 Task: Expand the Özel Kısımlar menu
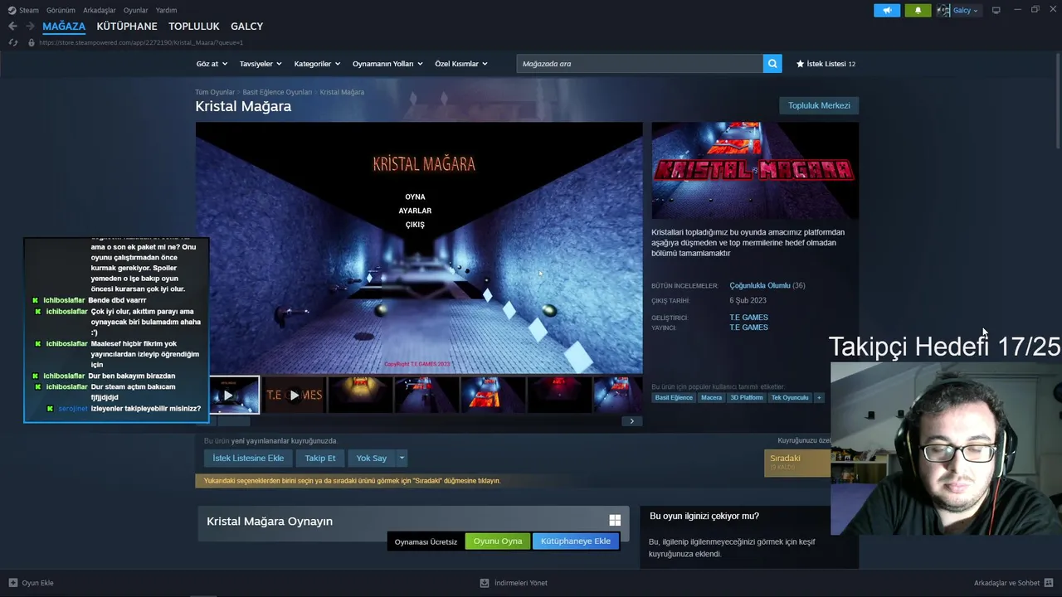pyautogui.click(x=461, y=64)
